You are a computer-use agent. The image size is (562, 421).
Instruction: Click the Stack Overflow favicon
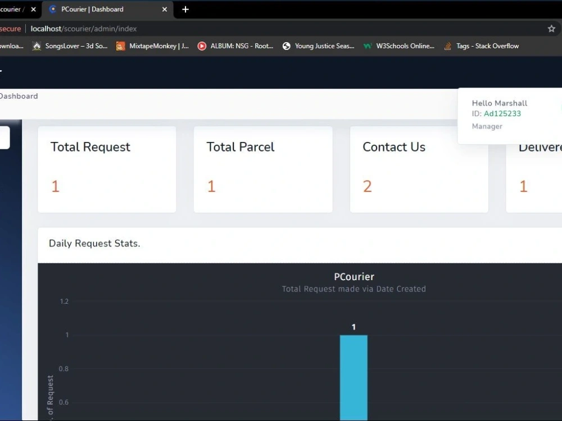click(x=448, y=46)
